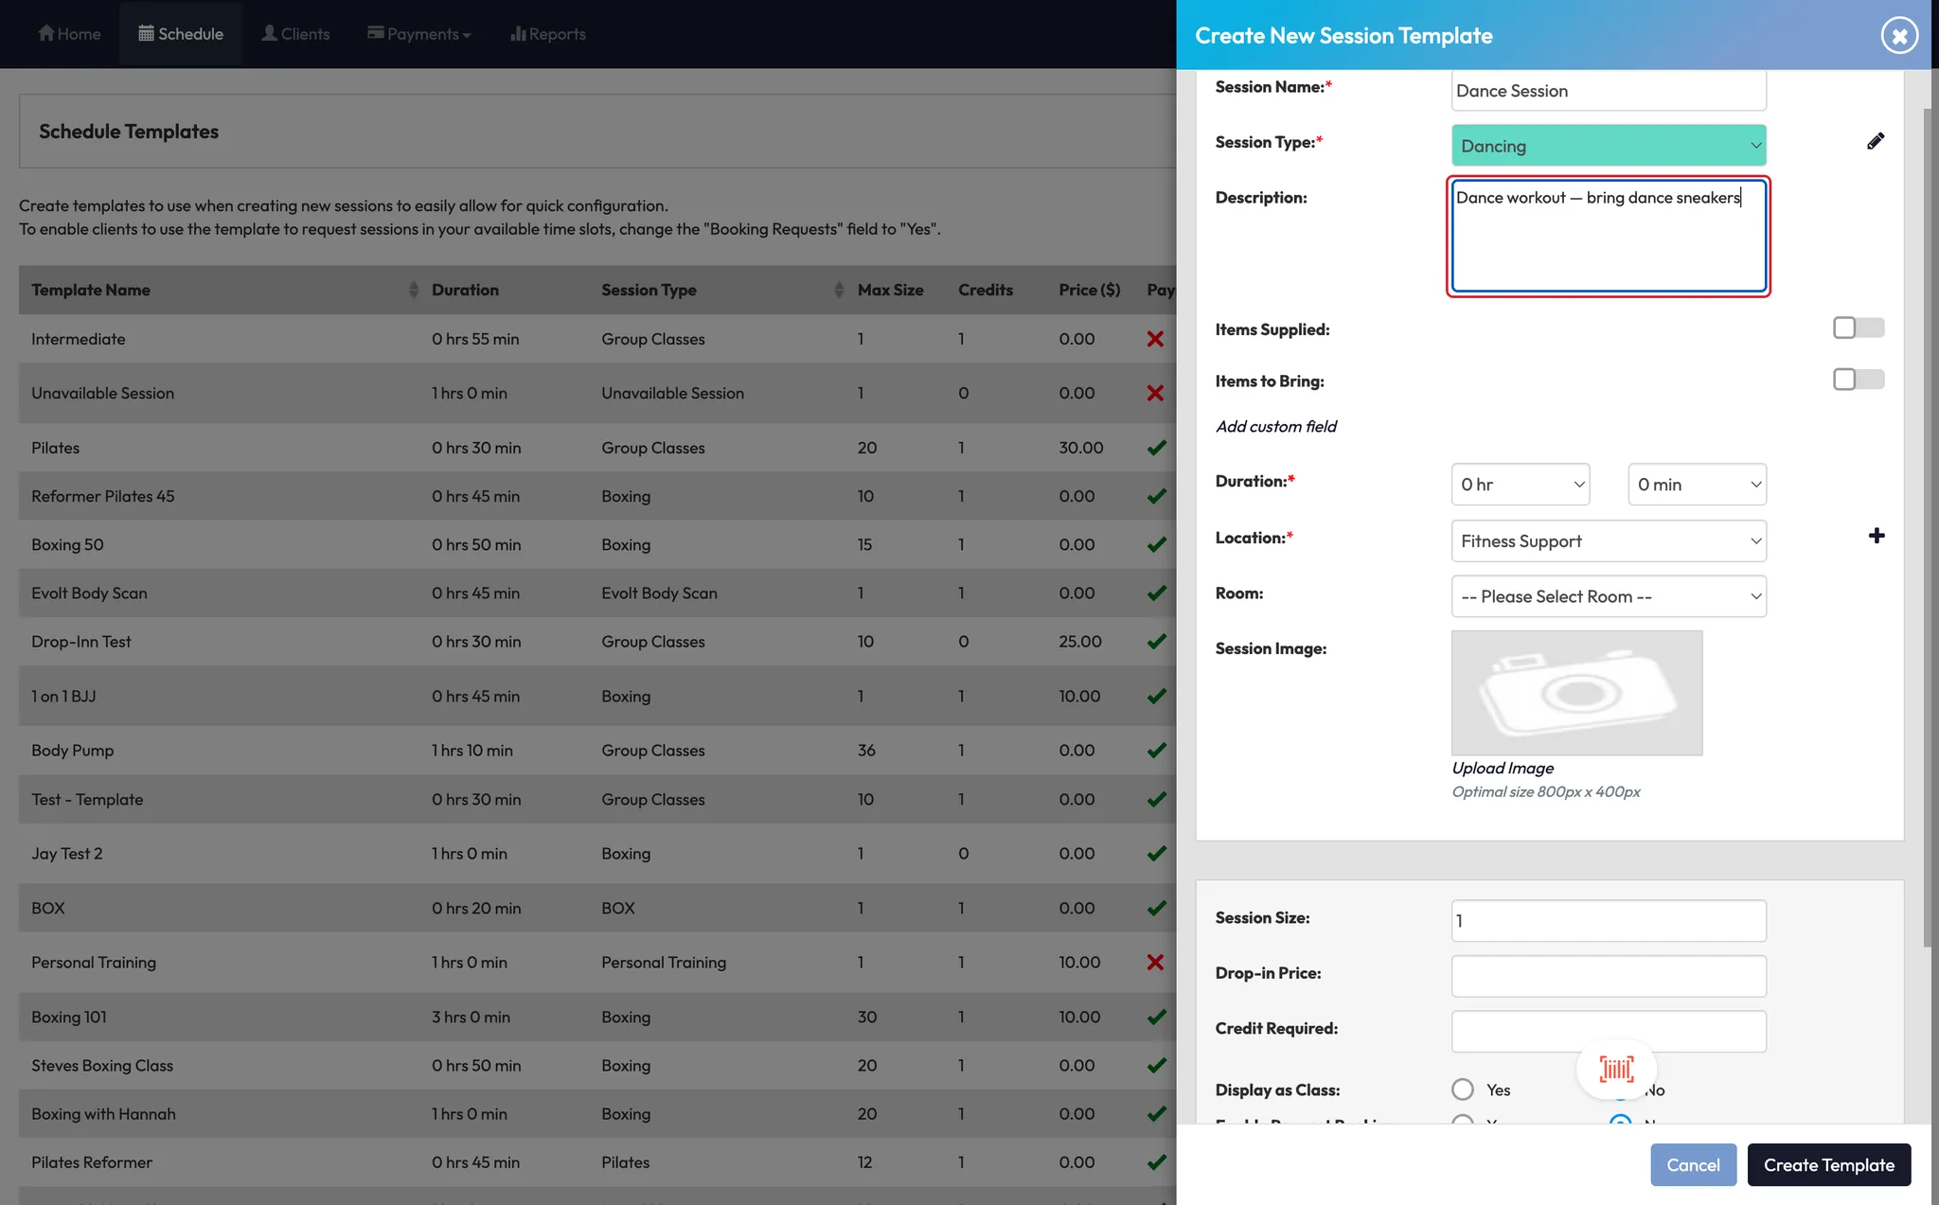Viewport: 1939px width, 1205px height.
Task: Close the Create New Session Template panel
Action: click(x=1898, y=36)
